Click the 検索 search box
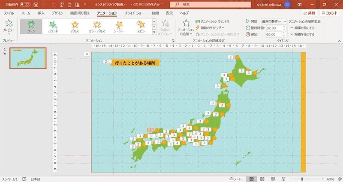 click(x=211, y=4)
